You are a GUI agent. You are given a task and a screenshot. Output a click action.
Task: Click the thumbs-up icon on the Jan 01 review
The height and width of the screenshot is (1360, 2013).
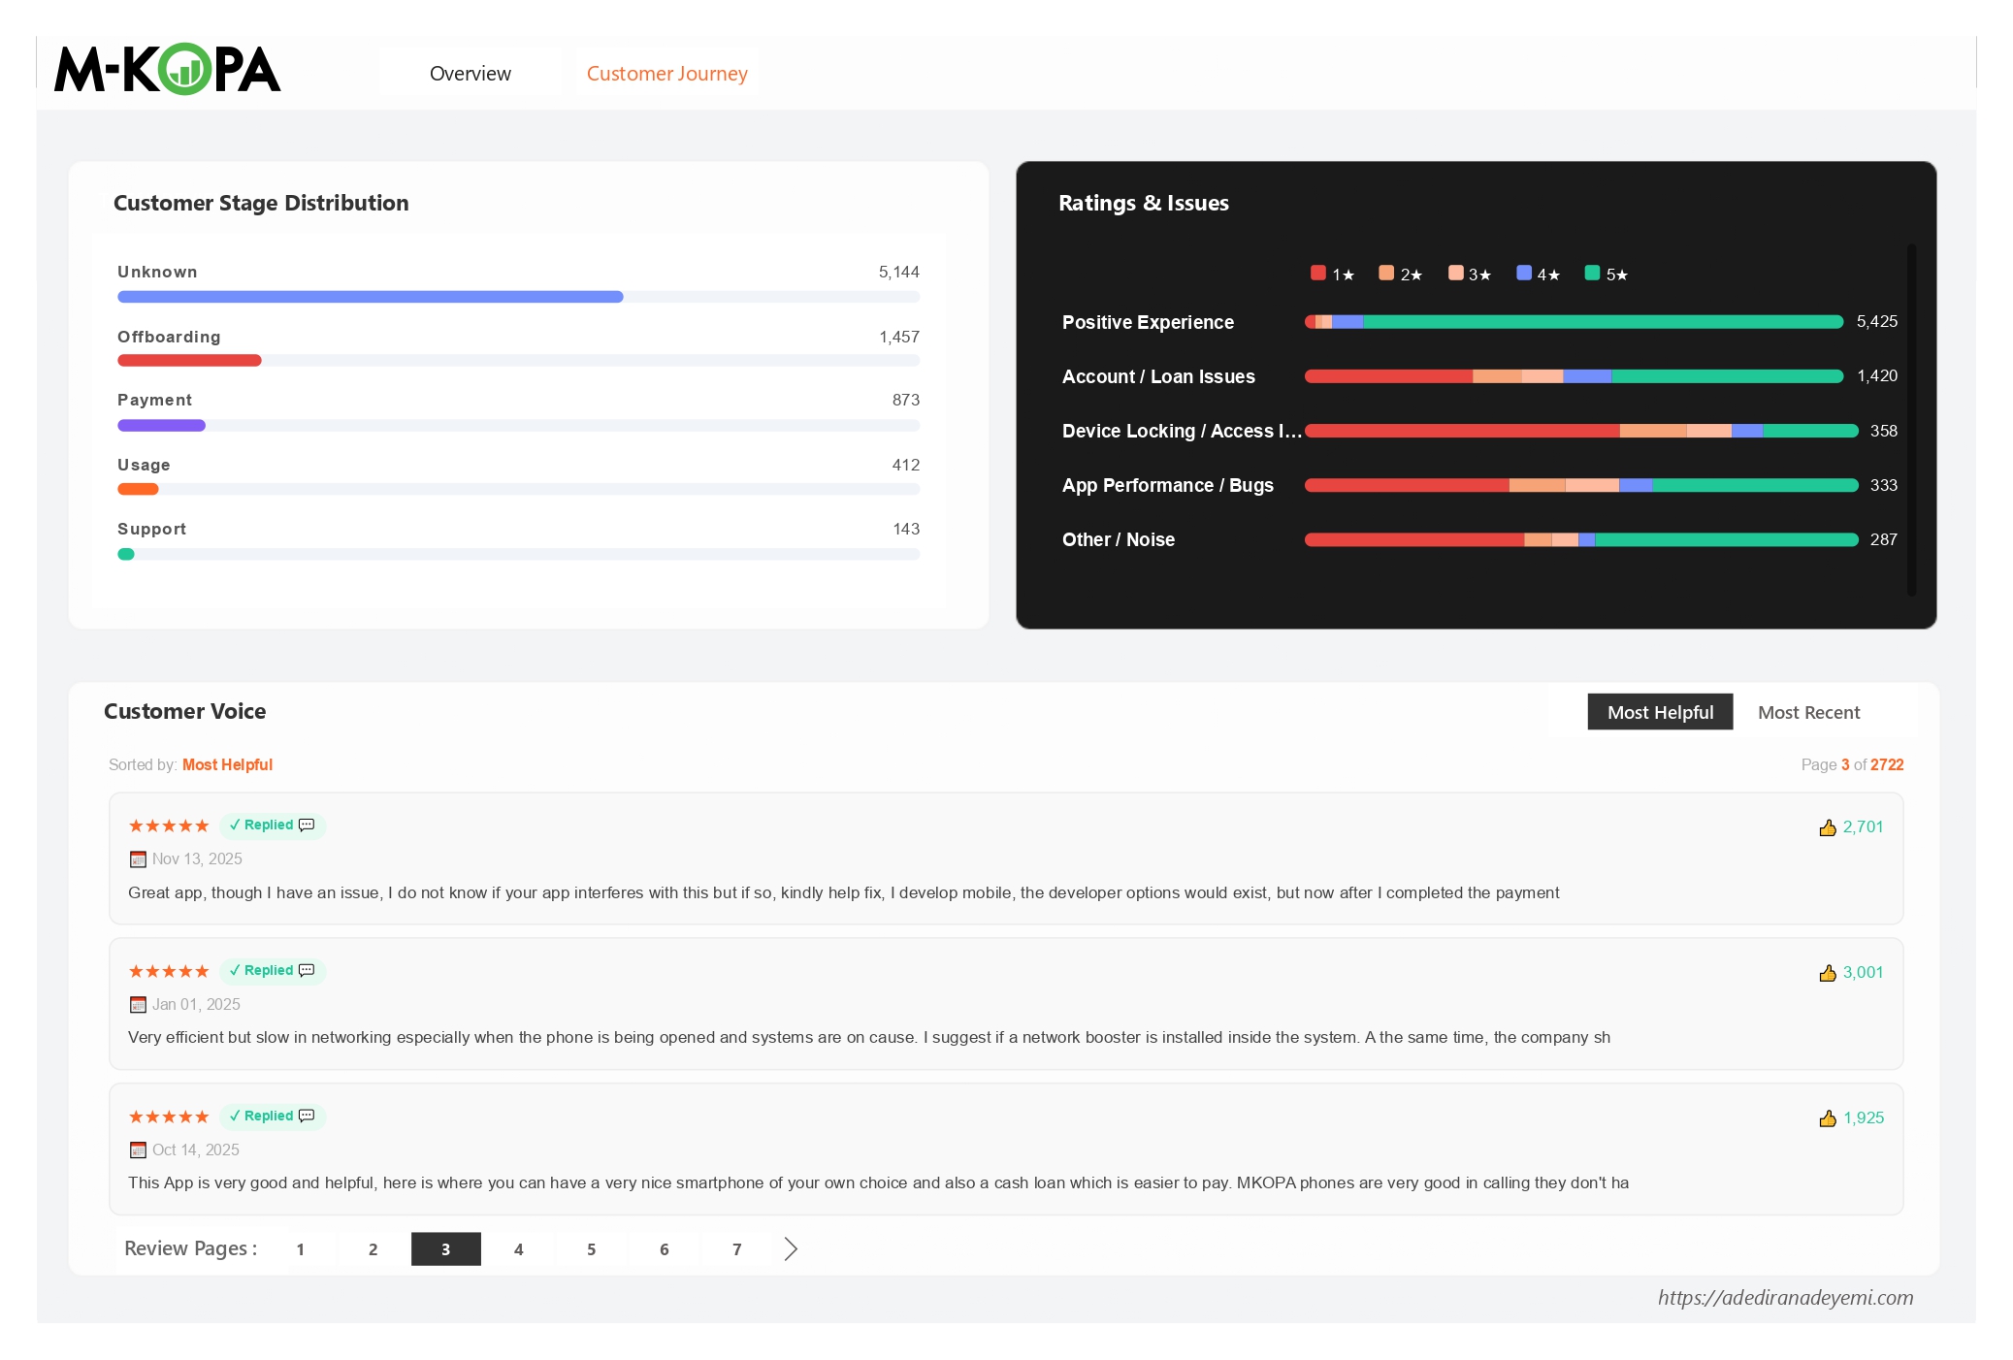pos(1829,972)
